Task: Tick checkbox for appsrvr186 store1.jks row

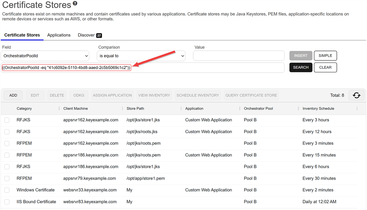Action: click(x=7, y=167)
